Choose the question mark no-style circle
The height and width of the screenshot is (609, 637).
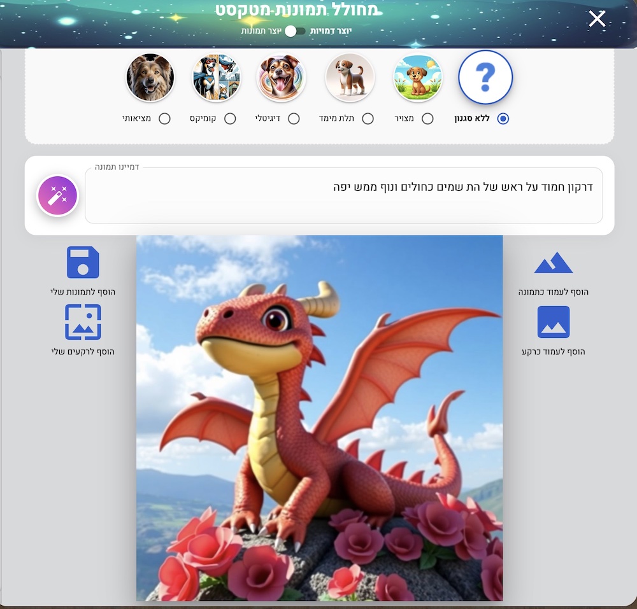(485, 77)
